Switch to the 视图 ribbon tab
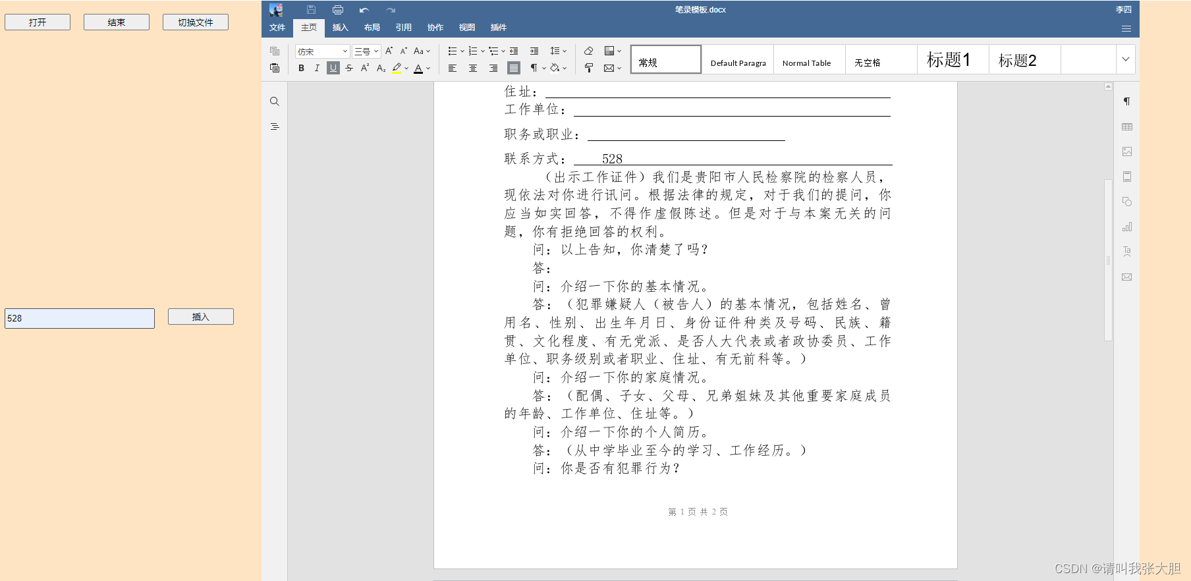This screenshot has height=581, width=1191. pos(467,28)
